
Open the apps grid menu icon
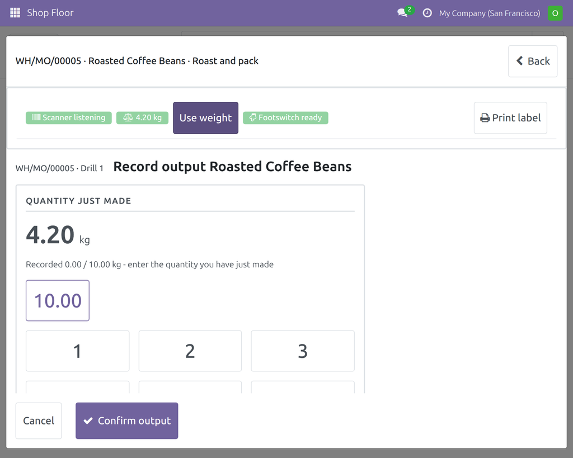coord(15,13)
